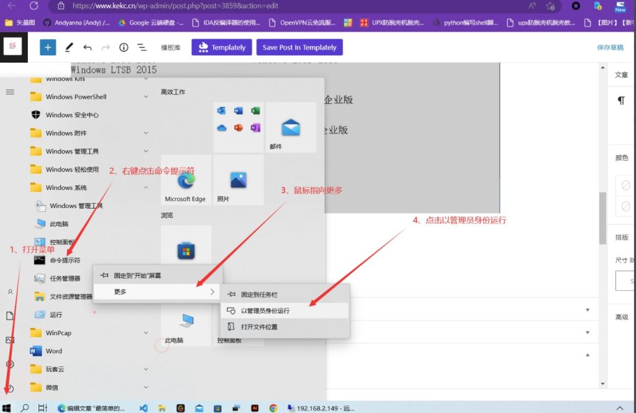The image size is (636, 413).
Task: Collapse the Windows 系统 folder
Action: click(145, 187)
